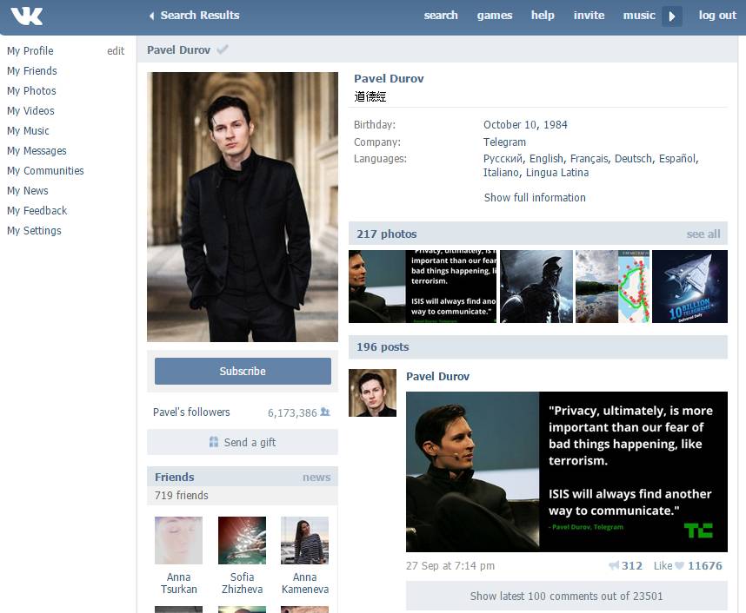Viewport: 746px width, 613px height.
Task: Open the Spartan helmet photo thumbnail
Action: coord(536,287)
